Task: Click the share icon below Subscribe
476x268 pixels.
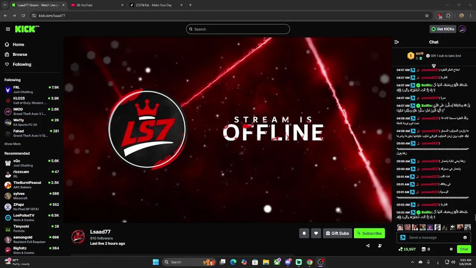Action: point(368,246)
